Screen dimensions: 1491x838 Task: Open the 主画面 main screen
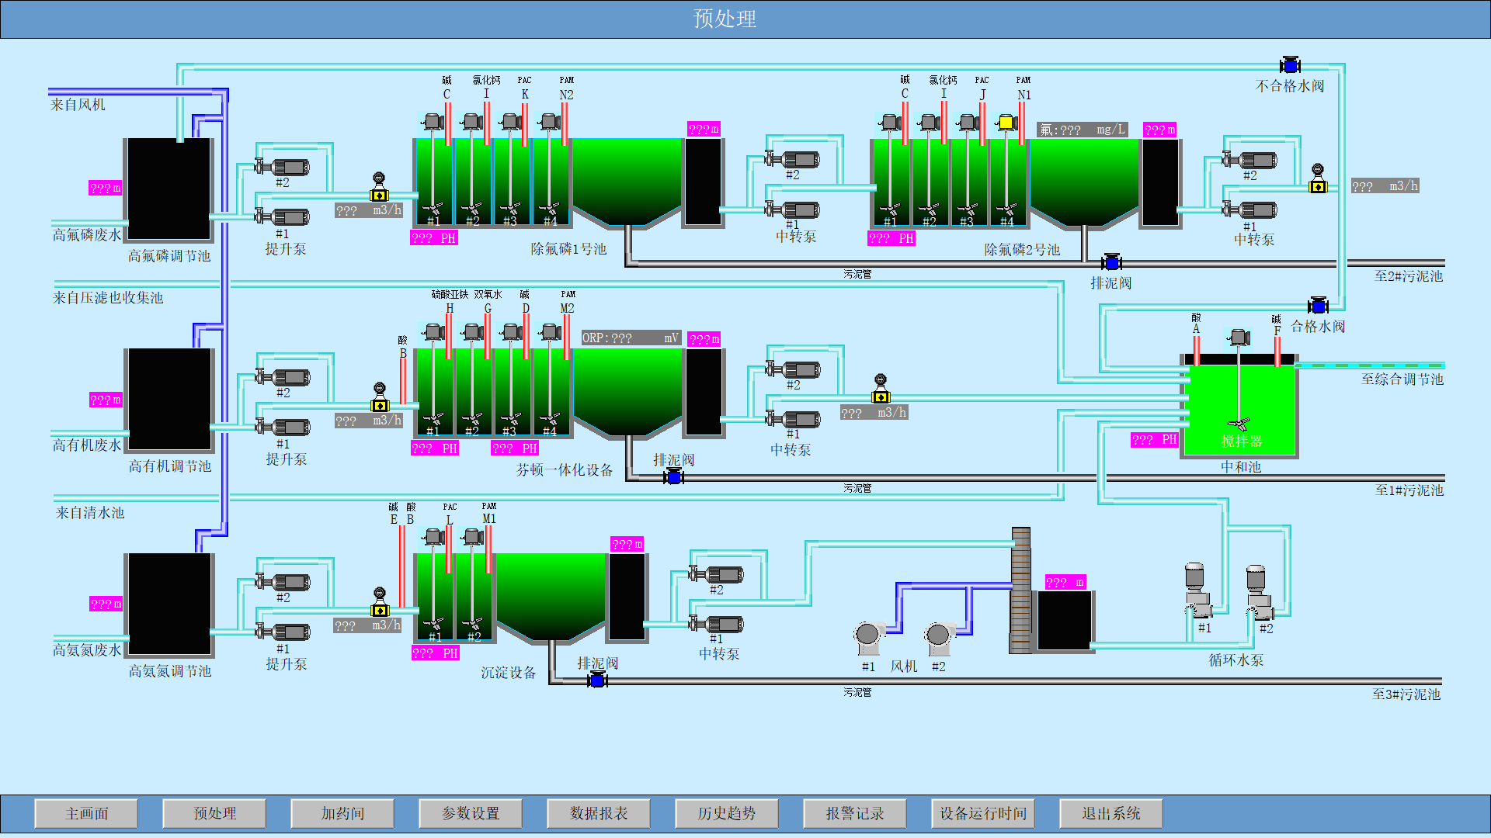[86, 813]
